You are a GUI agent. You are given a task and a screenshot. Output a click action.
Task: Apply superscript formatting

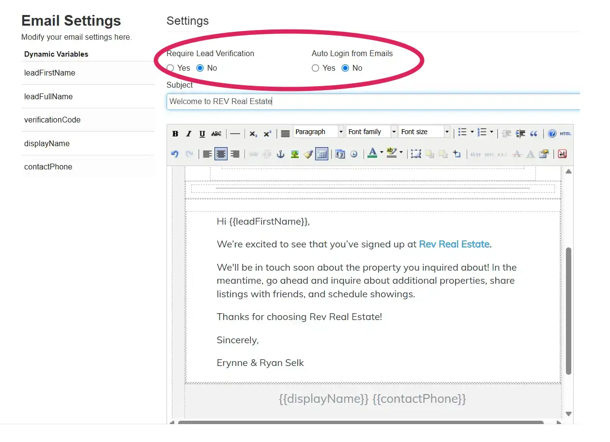267,134
